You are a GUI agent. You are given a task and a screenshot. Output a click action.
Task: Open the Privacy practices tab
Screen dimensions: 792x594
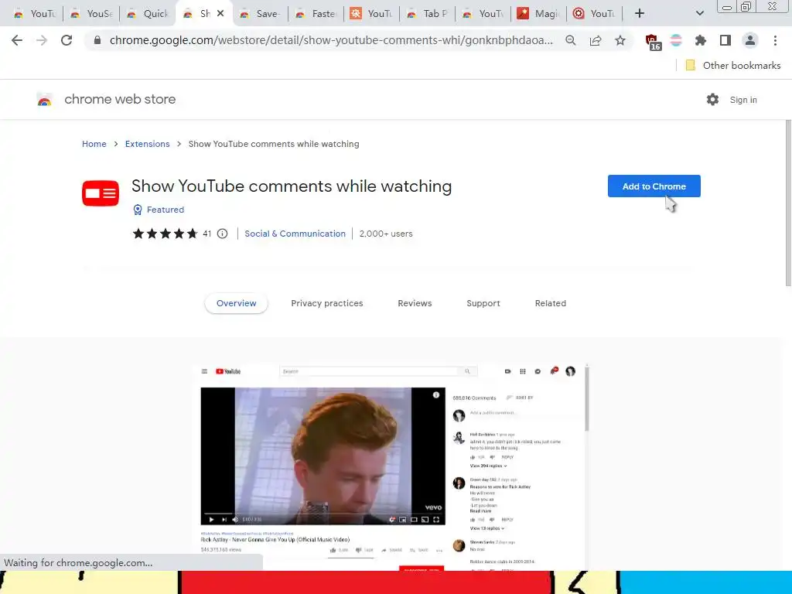click(327, 303)
